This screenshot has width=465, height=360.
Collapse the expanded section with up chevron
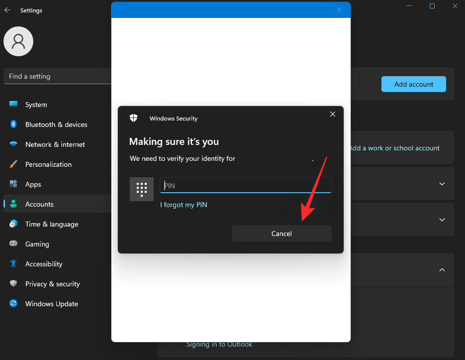(x=442, y=270)
